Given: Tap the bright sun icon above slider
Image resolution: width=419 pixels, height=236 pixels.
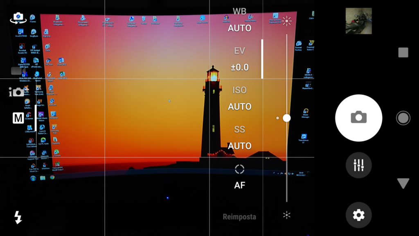Looking at the screenshot, I should [x=286, y=21].
